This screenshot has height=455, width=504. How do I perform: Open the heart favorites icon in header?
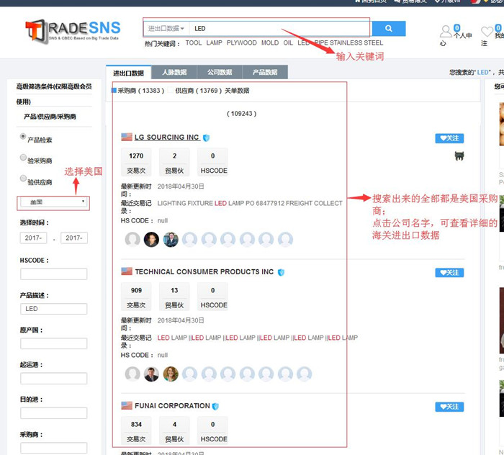coord(487,32)
